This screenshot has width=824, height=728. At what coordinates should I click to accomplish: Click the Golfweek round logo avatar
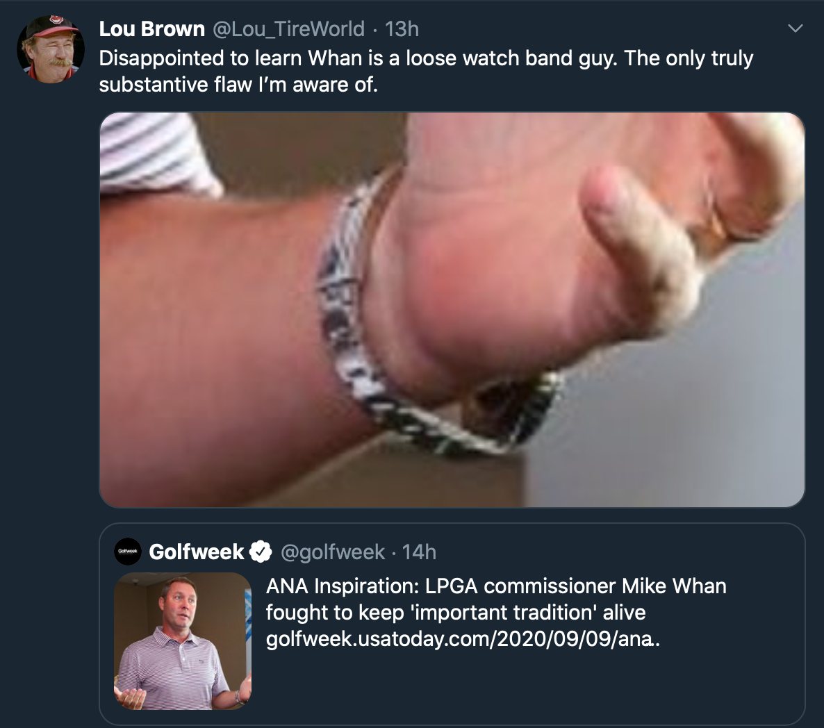pyautogui.click(x=128, y=552)
